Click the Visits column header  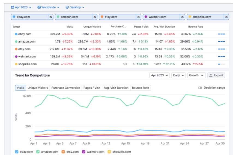[x=69, y=27]
